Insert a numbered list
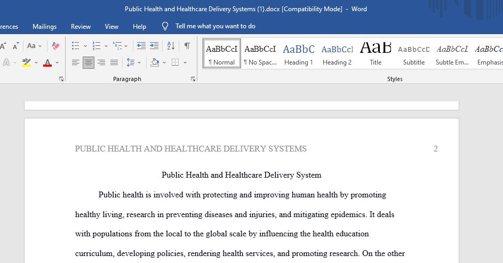 coord(96,46)
